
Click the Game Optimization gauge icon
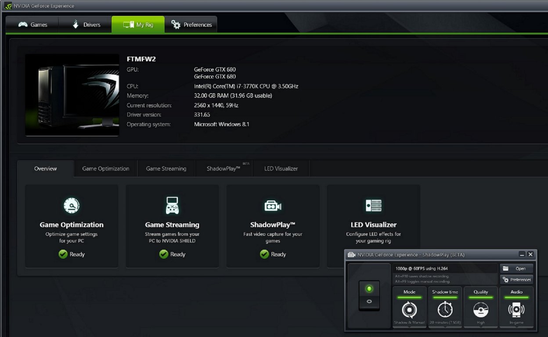[72, 205]
